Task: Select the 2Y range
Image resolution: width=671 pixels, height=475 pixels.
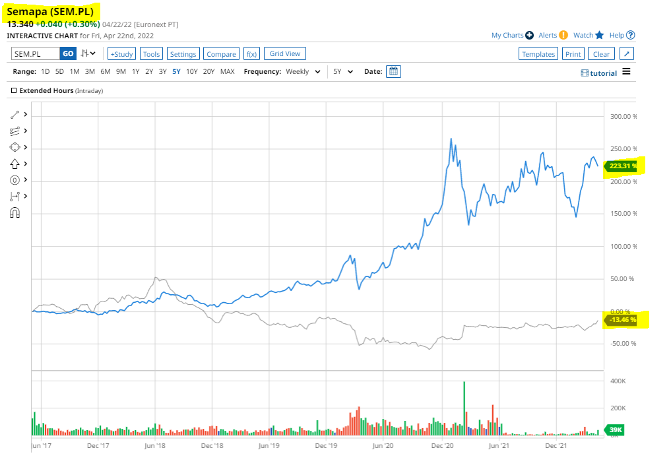Action: 149,71
